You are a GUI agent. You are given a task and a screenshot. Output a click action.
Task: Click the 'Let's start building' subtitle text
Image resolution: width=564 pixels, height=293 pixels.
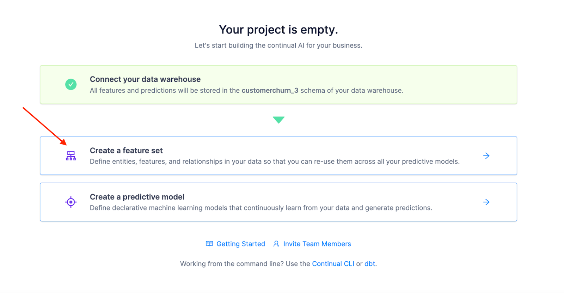tap(278, 45)
